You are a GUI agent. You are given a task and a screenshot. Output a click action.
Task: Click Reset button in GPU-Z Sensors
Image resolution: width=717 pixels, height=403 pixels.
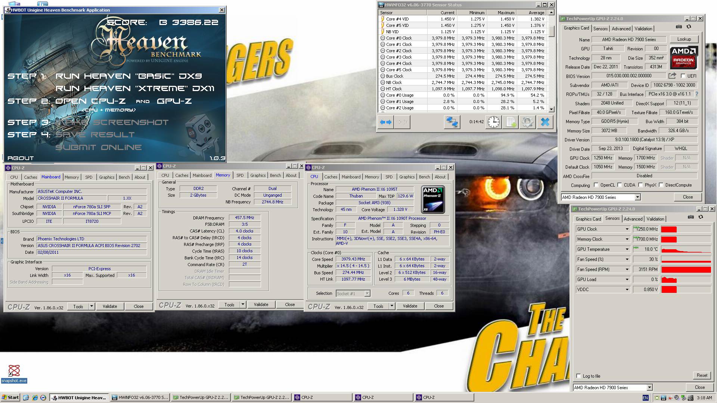point(702,375)
